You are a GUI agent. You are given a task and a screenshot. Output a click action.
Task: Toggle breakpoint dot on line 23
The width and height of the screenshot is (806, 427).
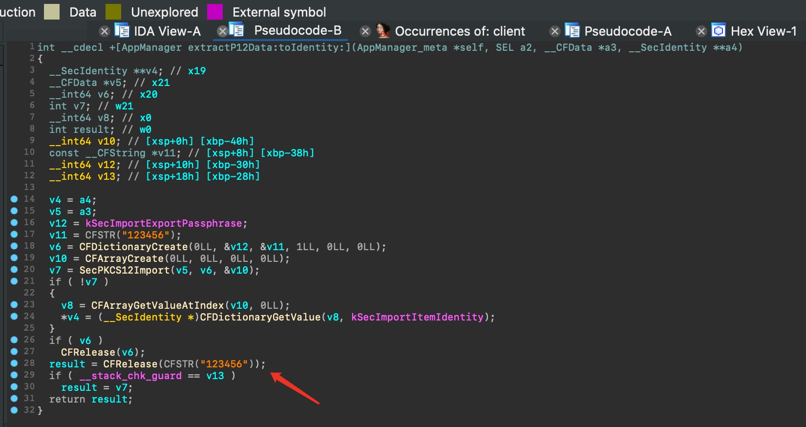[14, 304]
